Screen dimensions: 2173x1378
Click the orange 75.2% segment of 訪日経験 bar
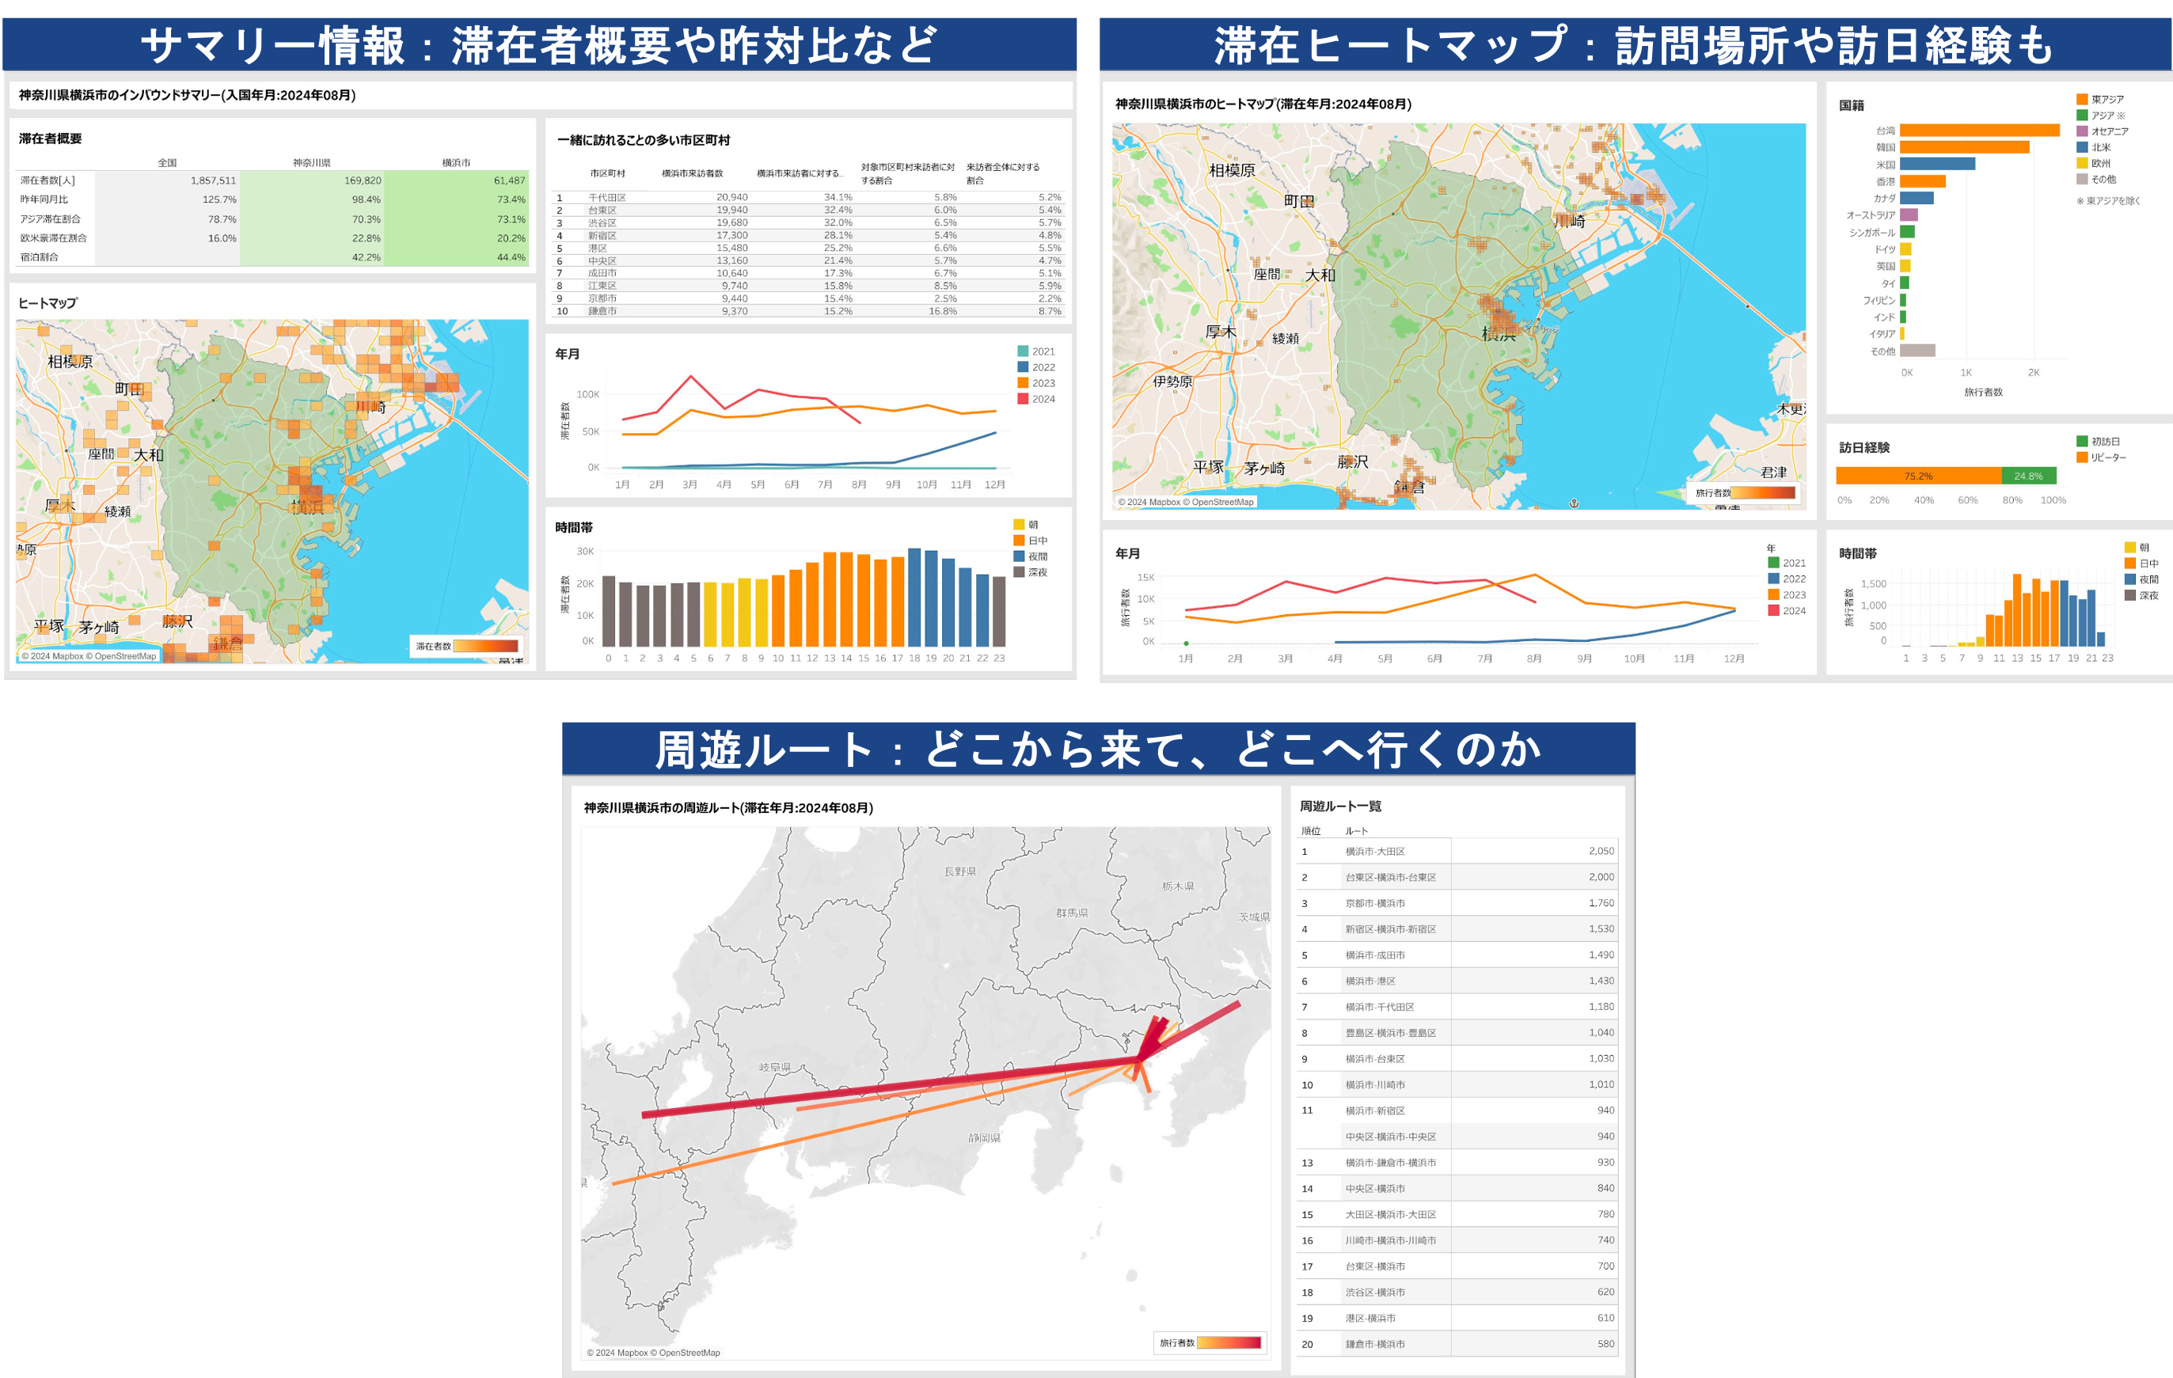(1919, 476)
